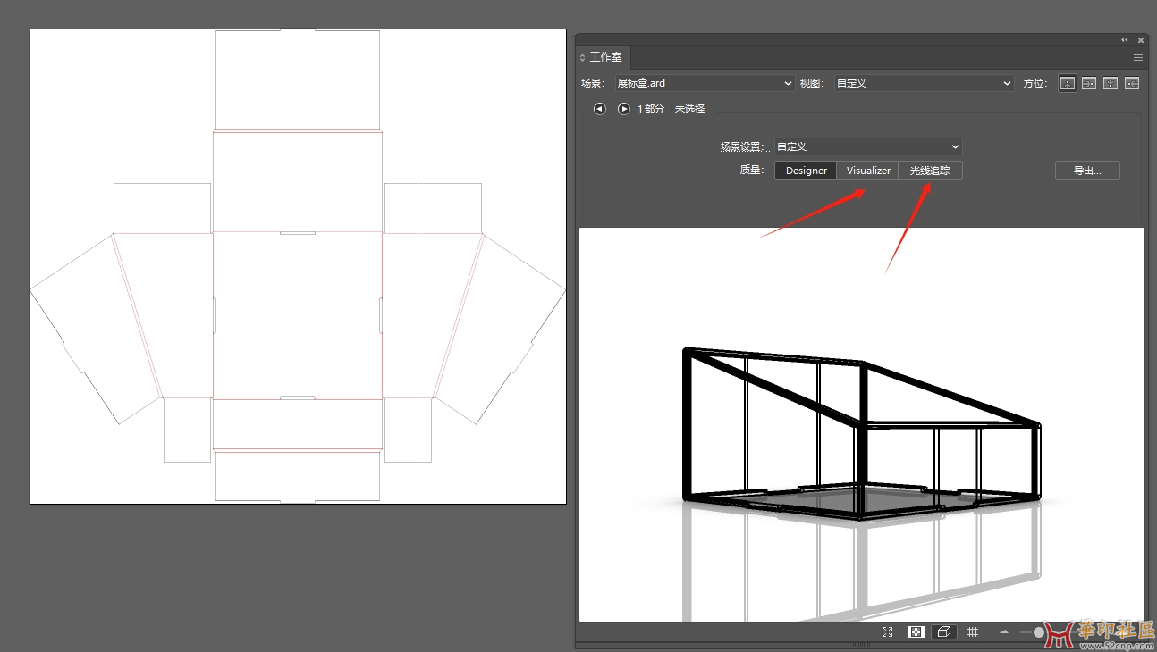Expand the 视图 dropdown set to 自定义
This screenshot has width=1157, height=652.
(x=923, y=83)
